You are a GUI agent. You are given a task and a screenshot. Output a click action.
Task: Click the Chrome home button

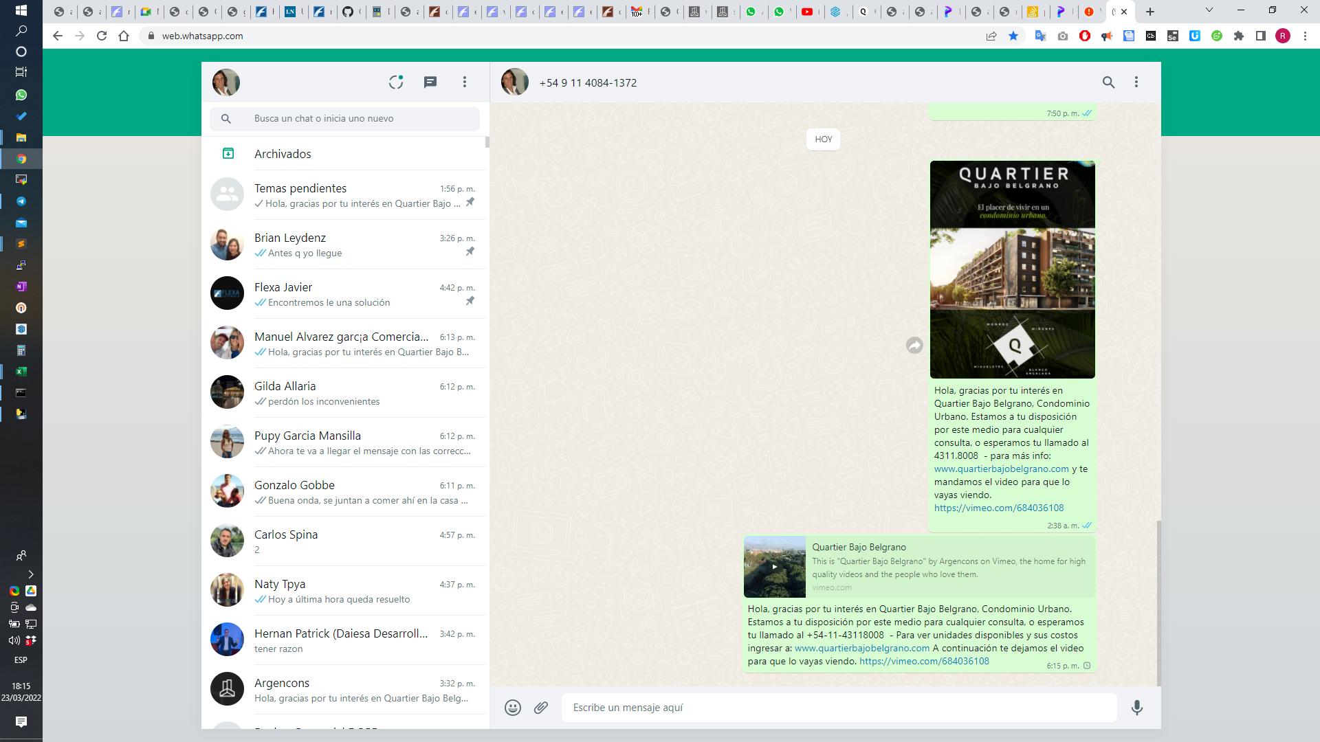[x=124, y=36]
